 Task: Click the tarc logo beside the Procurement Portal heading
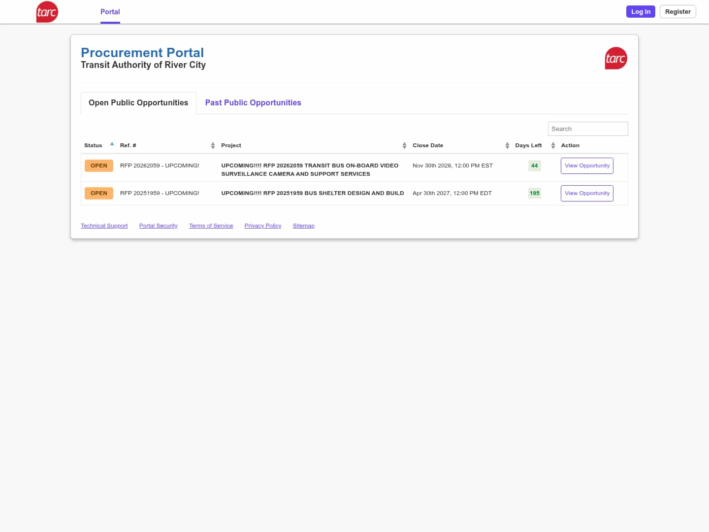616,58
